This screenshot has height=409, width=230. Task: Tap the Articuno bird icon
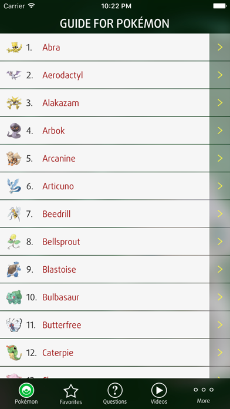[14, 186]
